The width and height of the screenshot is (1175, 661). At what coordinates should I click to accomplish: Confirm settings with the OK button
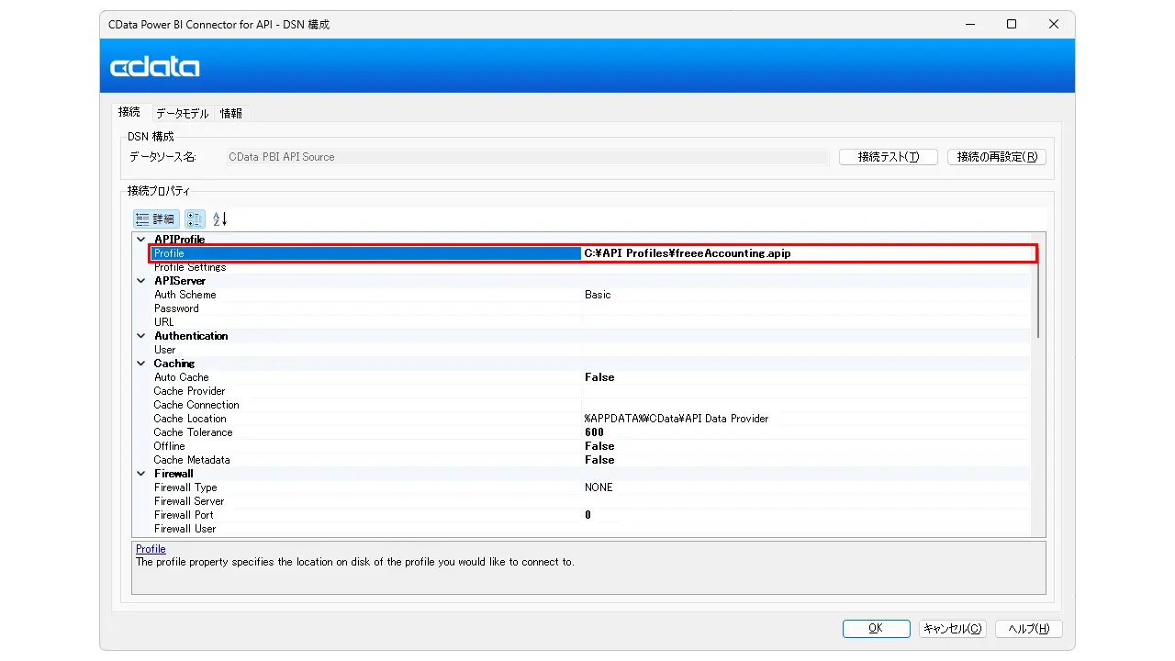pos(876,629)
